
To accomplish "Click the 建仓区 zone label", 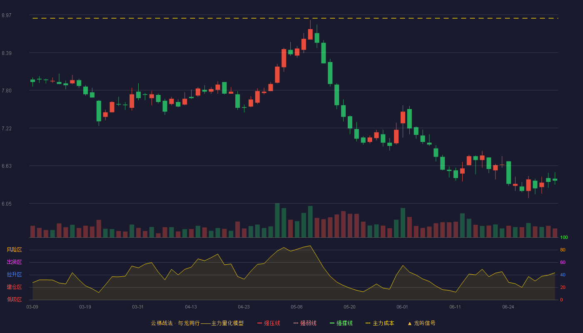I will point(14,287).
